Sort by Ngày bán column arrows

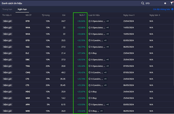(159, 15)
